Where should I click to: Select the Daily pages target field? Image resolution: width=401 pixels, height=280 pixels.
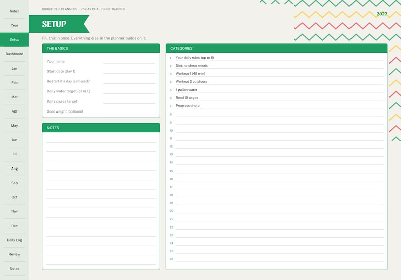point(129,101)
